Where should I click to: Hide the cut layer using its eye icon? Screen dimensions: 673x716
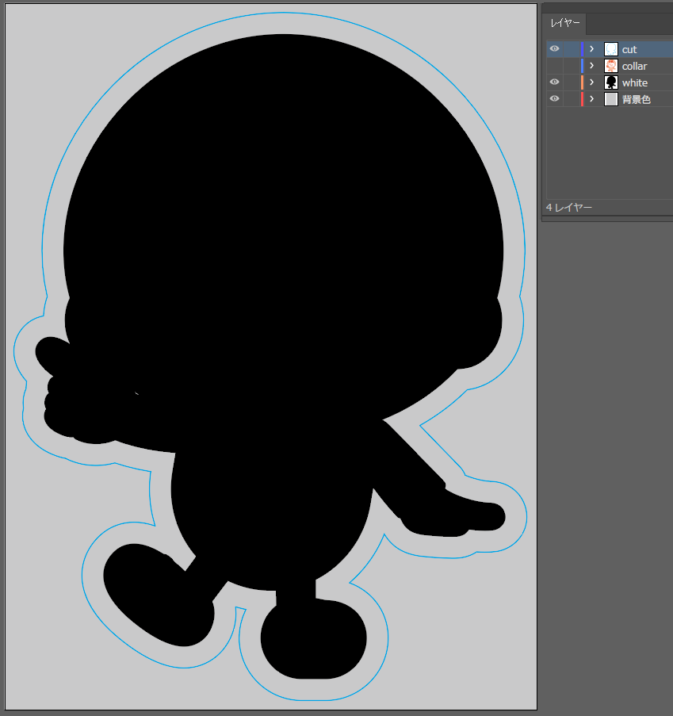(554, 49)
